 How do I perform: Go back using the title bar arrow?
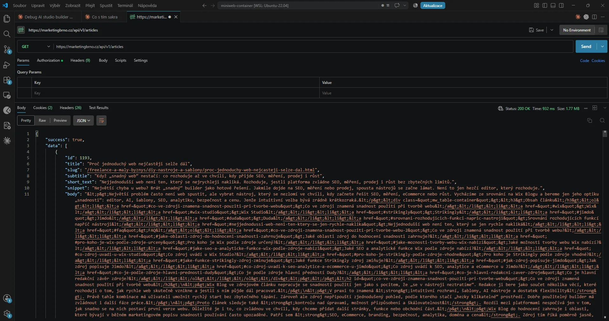tap(204, 5)
